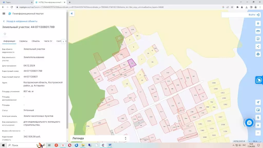Zoom in the map with plus button
This screenshot has height=148, width=263.
(x=258, y=125)
